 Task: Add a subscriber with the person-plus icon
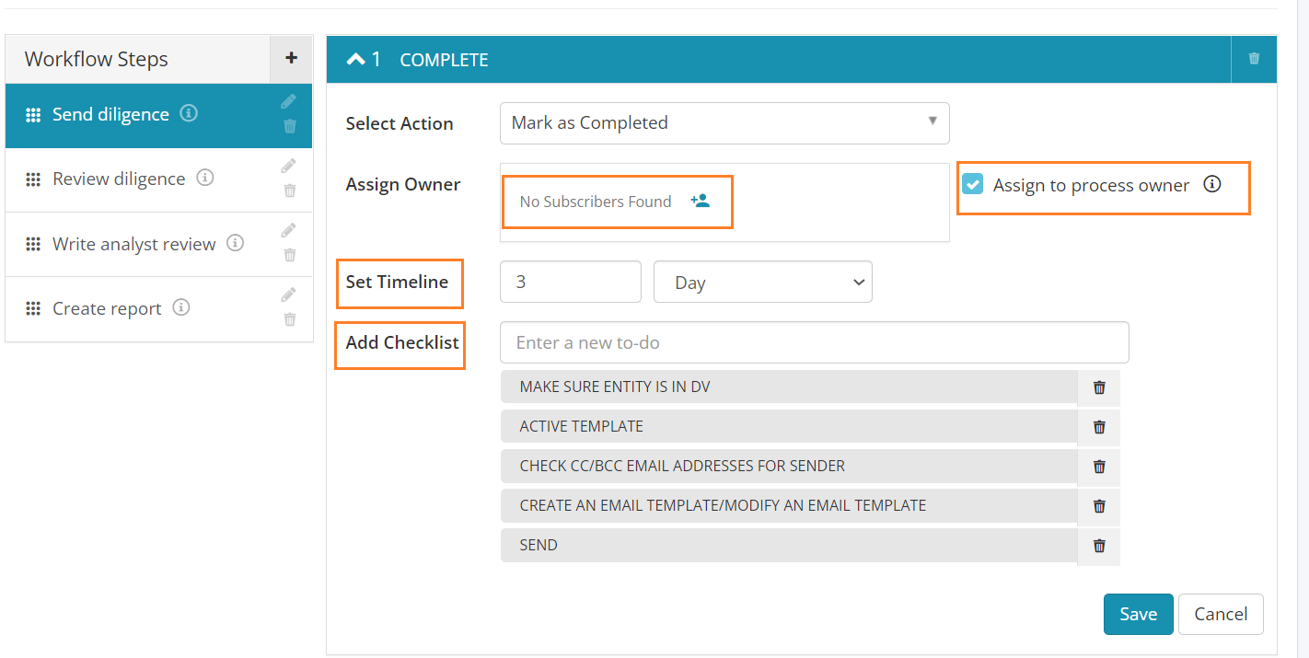tap(701, 201)
